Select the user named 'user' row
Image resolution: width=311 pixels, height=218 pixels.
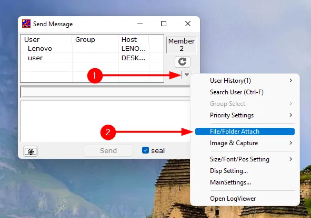click(92, 58)
